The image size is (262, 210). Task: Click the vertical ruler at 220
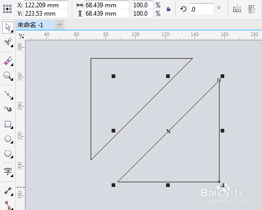click(20, 136)
